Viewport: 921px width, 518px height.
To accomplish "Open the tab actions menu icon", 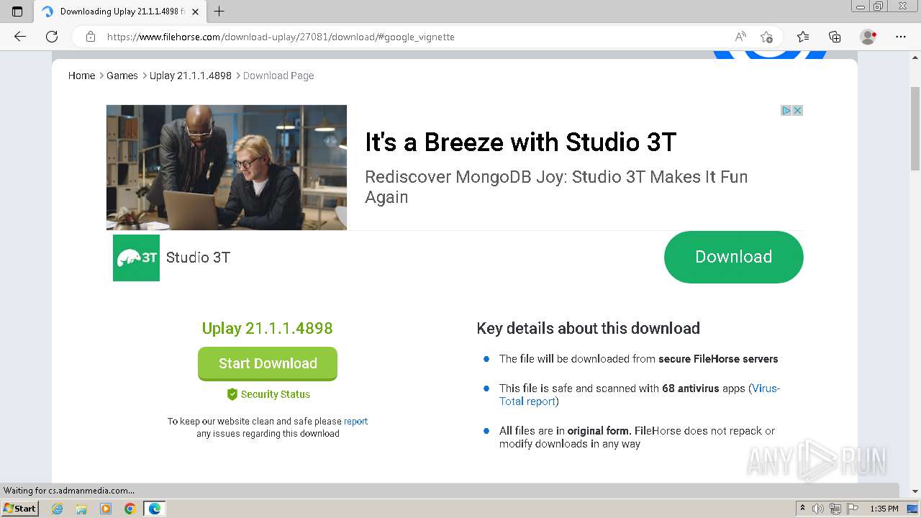I will pos(17,12).
